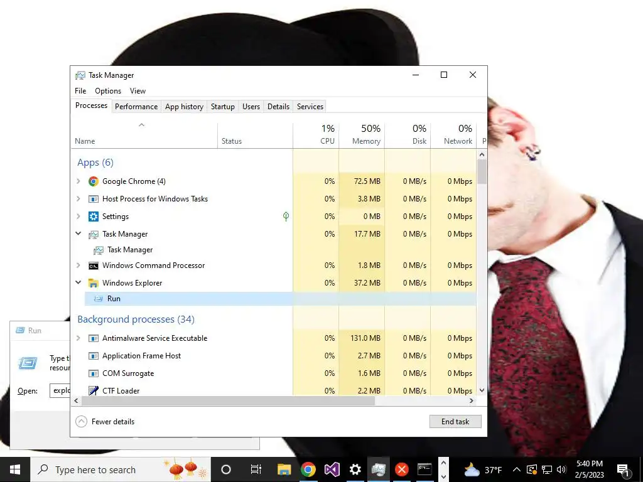Expand the Antimalware Service Executable group
The height and width of the screenshot is (482, 643).
click(x=78, y=338)
